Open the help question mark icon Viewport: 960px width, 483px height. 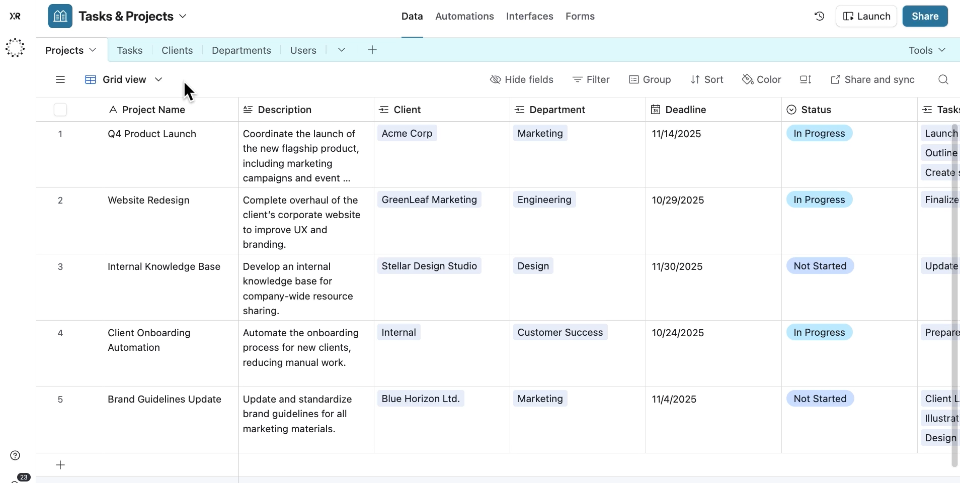click(15, 455)
